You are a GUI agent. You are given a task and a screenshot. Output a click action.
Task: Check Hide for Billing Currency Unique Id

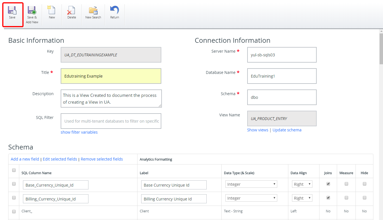(365, 198)
